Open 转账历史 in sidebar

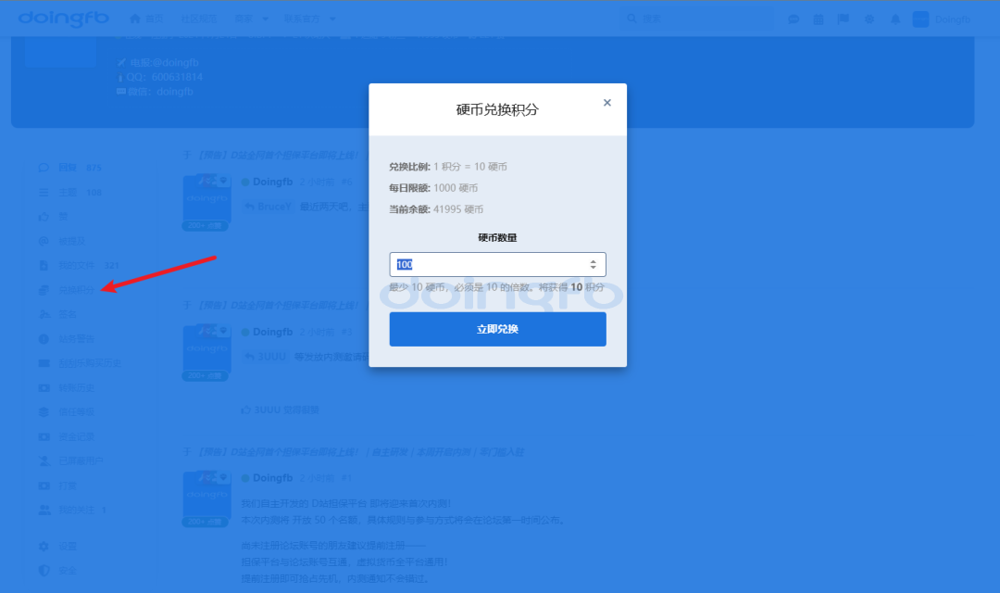click(x=76, y=387)
